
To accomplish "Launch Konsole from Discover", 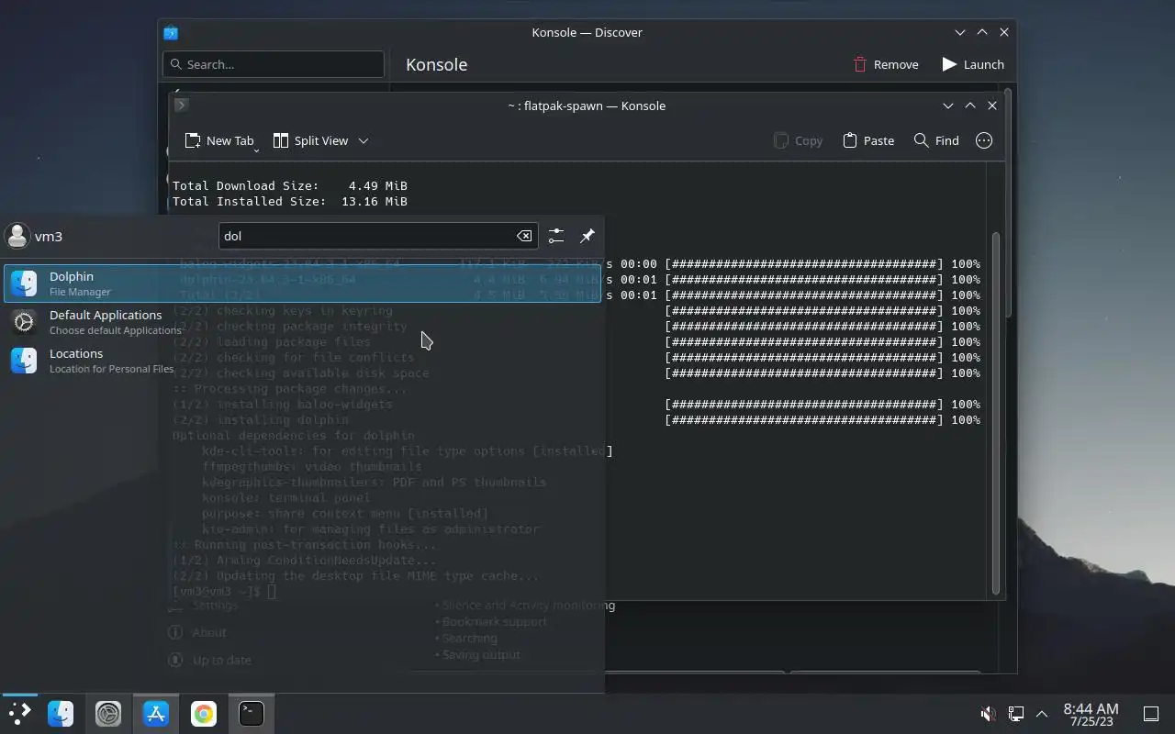I will coord(973,64).
